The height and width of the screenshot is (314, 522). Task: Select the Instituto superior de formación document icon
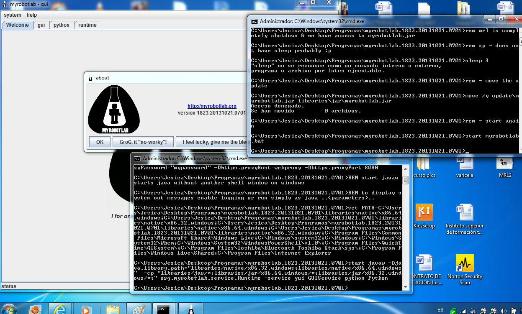(465, 219)
